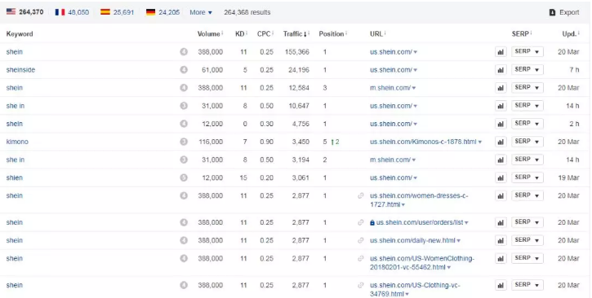Image resolution: width=592 pixels, height=298 pixels.
Task: Expand URL caret after user/orders/list
Action: (x=466, y=223)
